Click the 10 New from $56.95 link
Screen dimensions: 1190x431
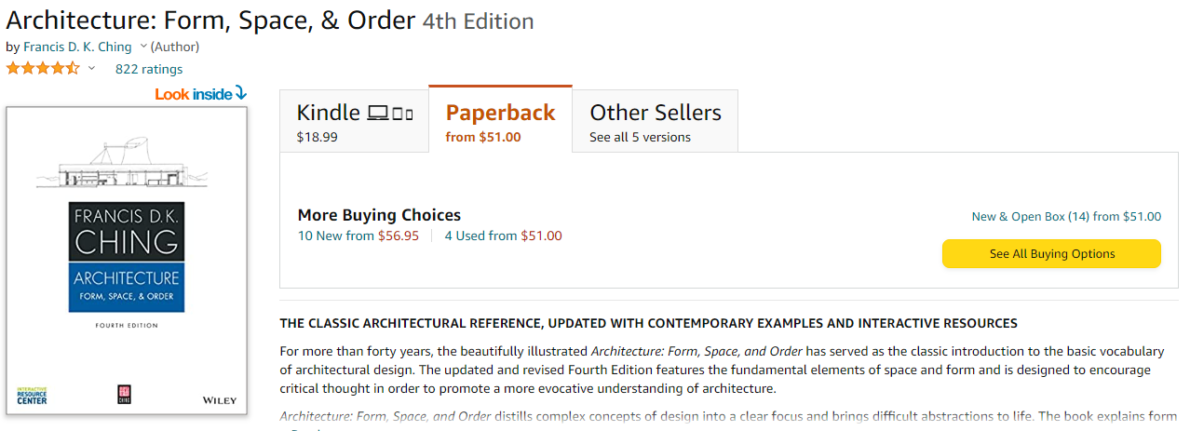[x=358, y=236]
